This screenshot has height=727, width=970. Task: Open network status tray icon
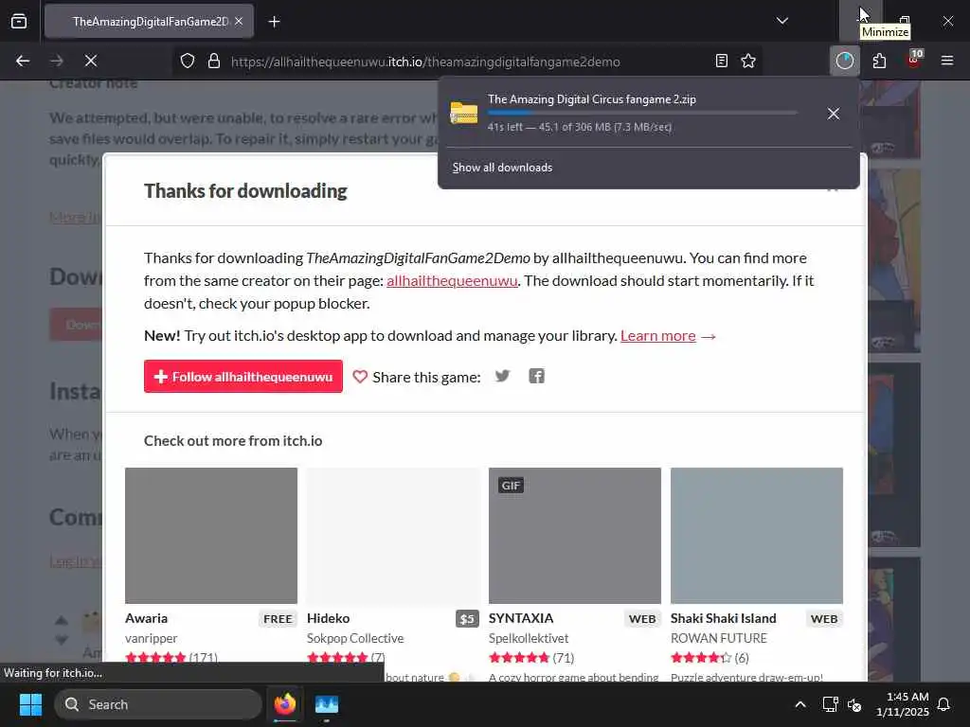830,704
